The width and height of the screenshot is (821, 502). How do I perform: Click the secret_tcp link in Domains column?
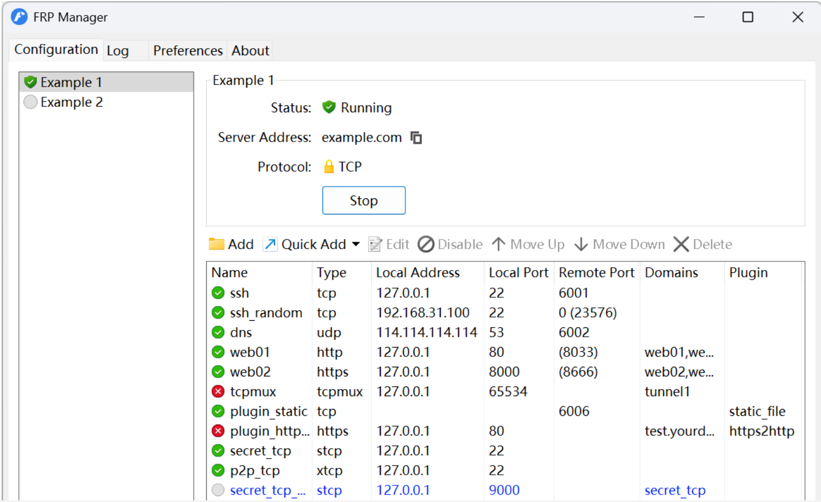click(x=675, y=490)
